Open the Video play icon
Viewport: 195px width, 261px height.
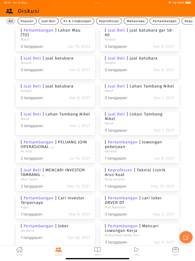[x=136, y=250]
